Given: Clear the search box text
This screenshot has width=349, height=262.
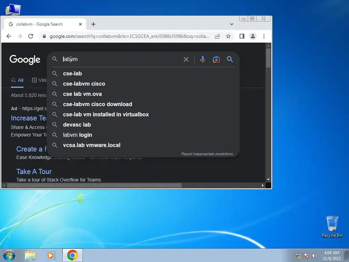Looking at the screenshot, I should 186,59.
